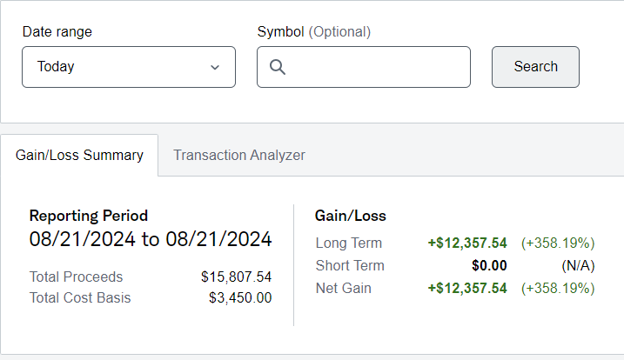Click the Net Gain percentage value
Image resolution: width=624 pixels, height=360 pixels.
[x=558, y=288]
